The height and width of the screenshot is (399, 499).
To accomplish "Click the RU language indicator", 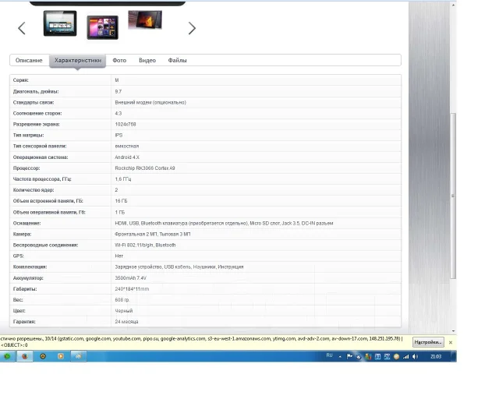I will (329, 355).
